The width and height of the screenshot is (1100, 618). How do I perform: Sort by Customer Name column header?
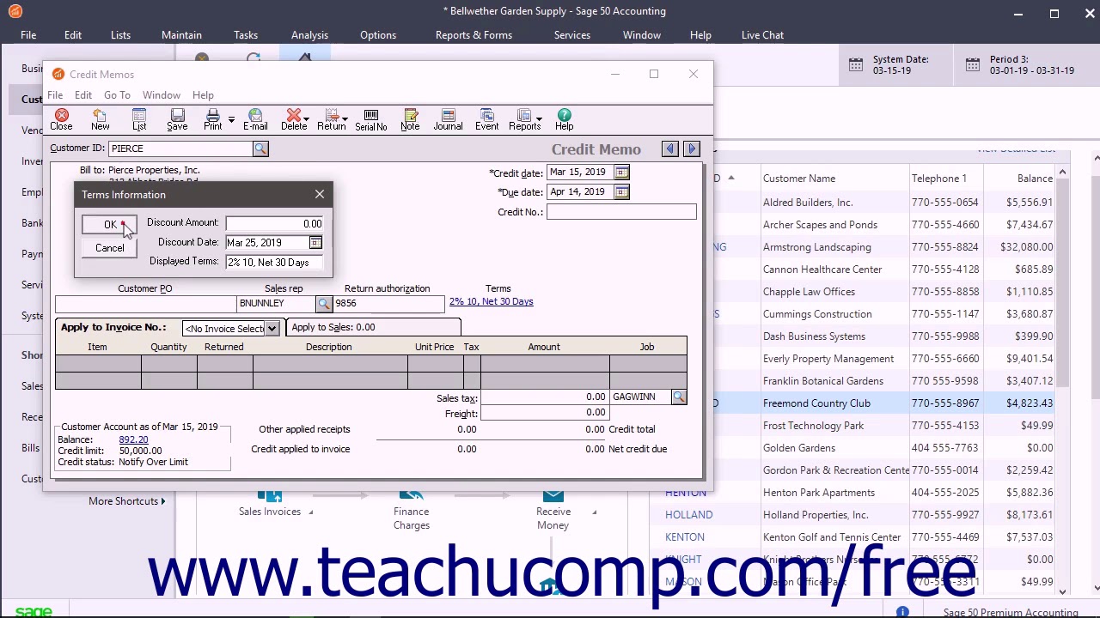(799, 179)
